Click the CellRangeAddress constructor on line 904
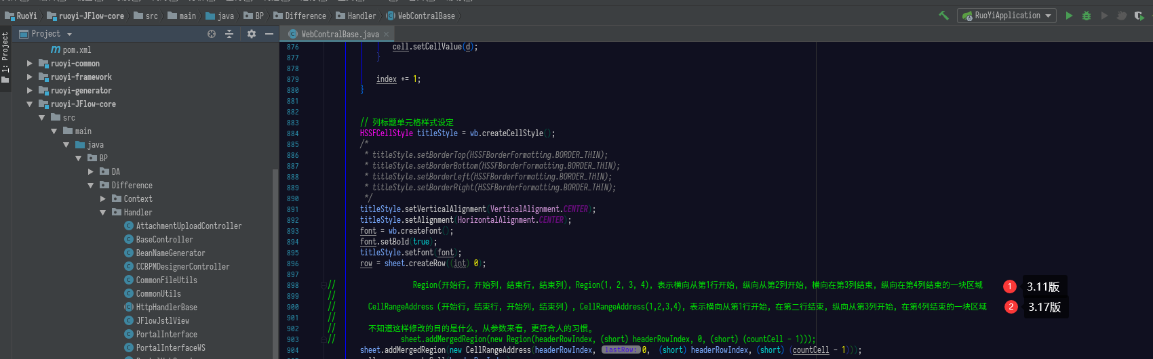The width and height of the screenshot is (1153, 359). (x=499, y=350)
